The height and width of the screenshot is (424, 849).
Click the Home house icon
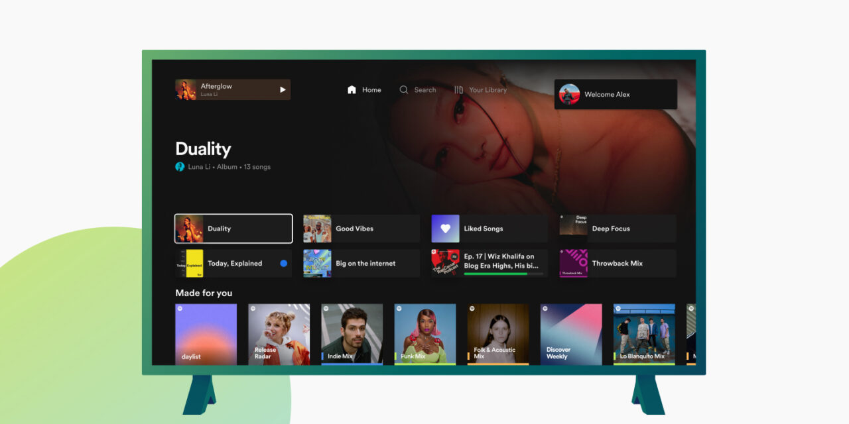click(x=352, y=90)
